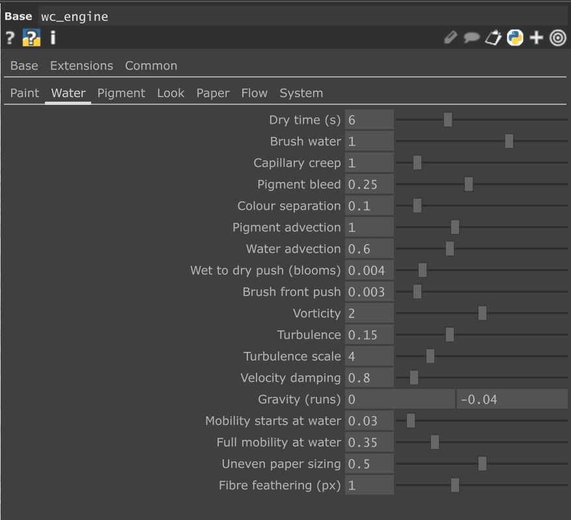Viewport: 571px width, 520px height.
Task: Click the operator info 'i' icon
Action: (53, 38)
